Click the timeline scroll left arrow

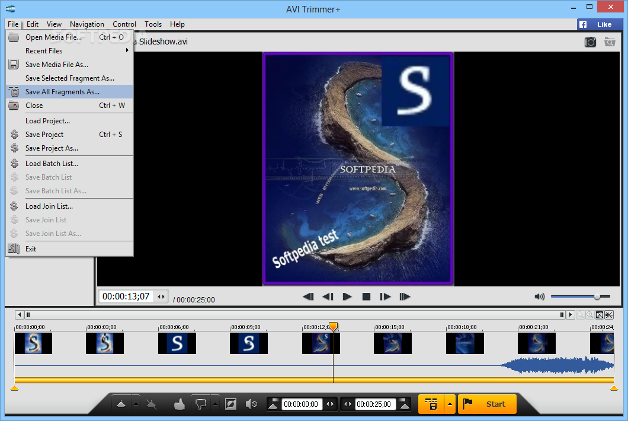pos(20,315)
